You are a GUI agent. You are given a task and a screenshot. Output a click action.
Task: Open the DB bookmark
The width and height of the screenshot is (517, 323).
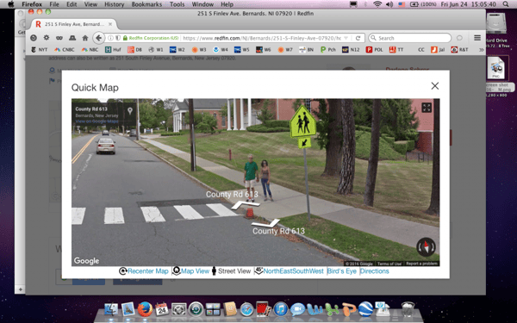[x=135, y=50]
